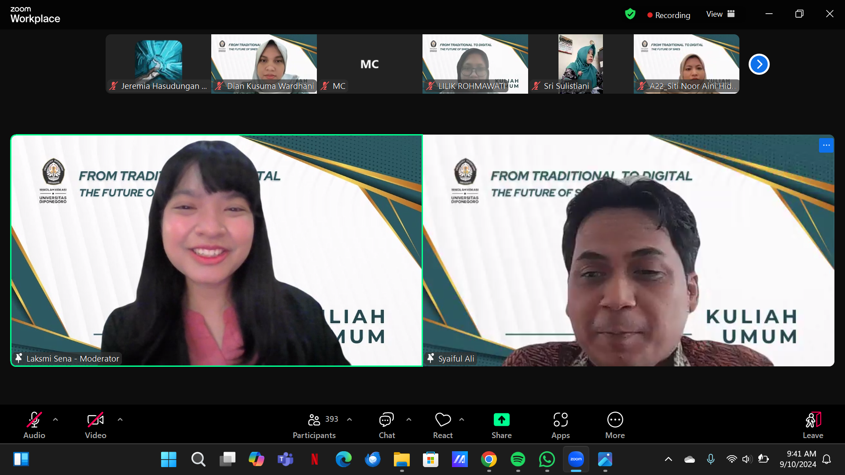Viewport: 845px width, 475px height.
Task: Open the Apps panel
Action: coord(560,425)
